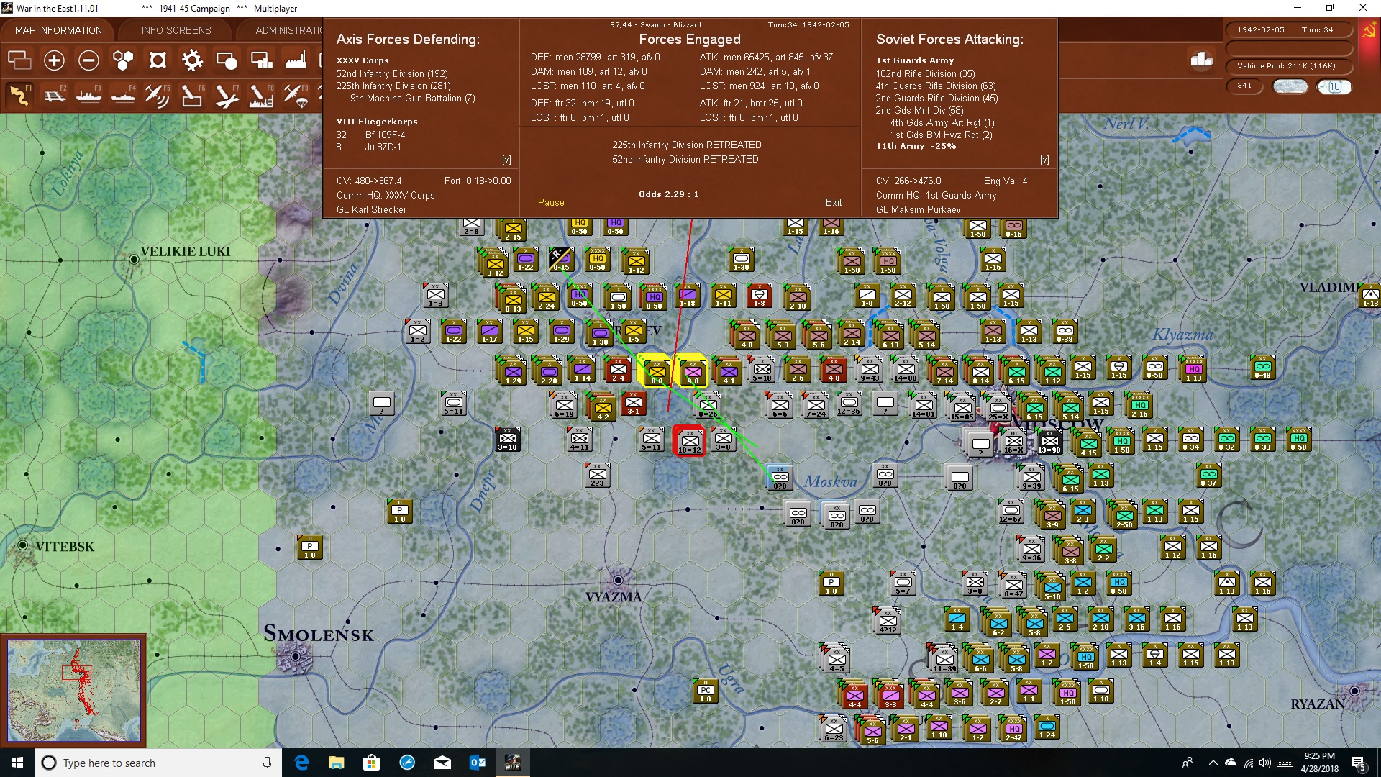The image size is (1381, 777).
Task: Select the F9 air transport mode
Action: 296,95
